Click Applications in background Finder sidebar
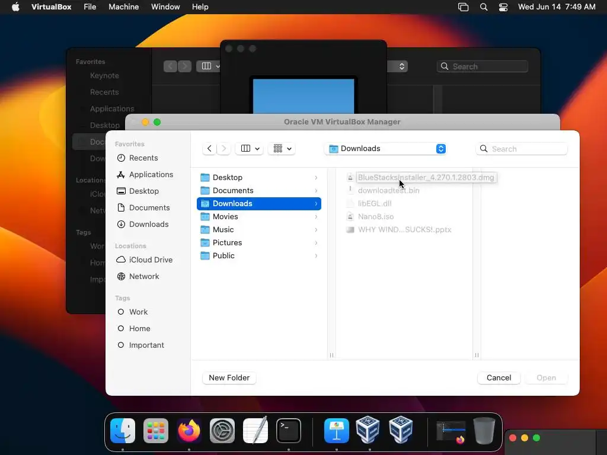Screen dimensions: 607x455 coord(112,109)
